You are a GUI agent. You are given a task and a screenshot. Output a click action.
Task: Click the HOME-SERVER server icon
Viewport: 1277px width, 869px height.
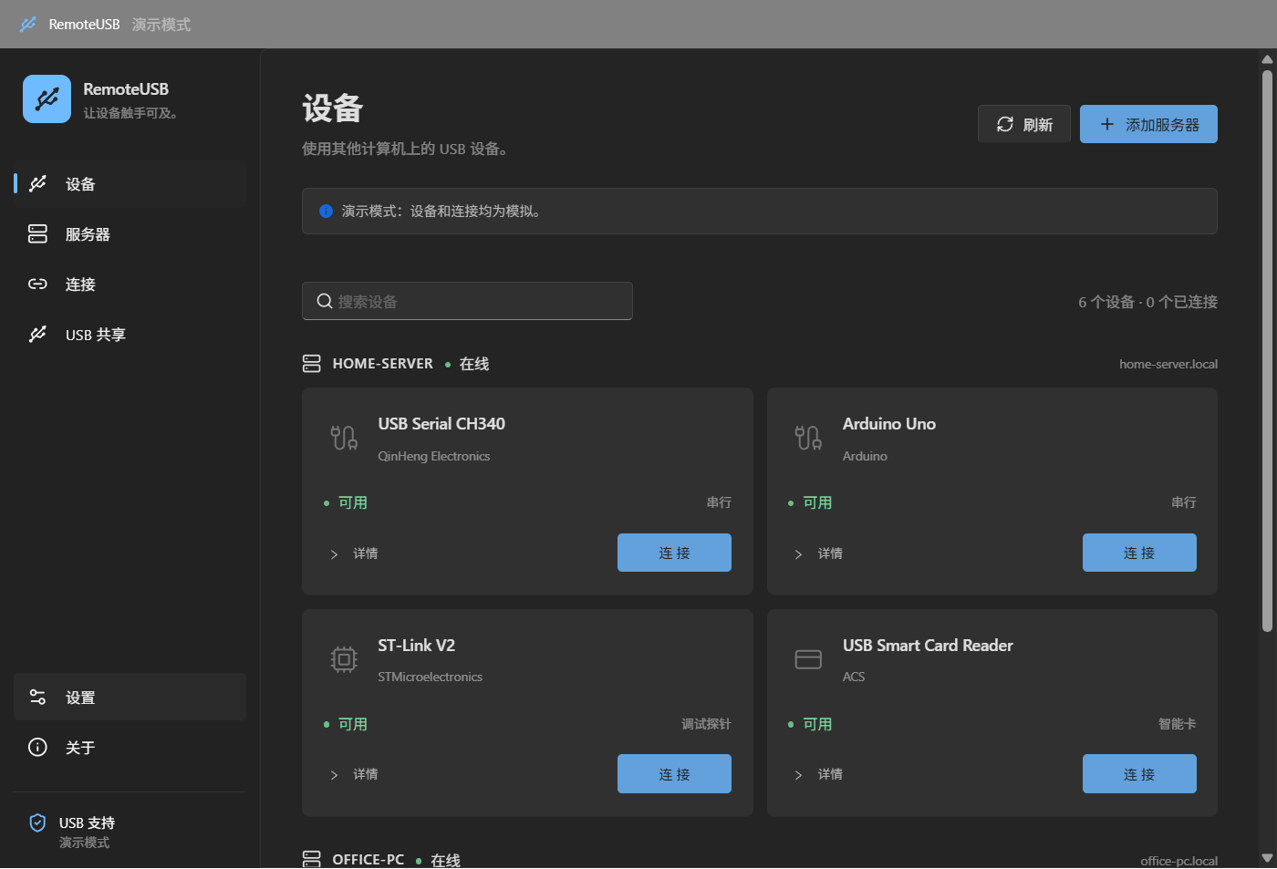click(x=312, y=363)
